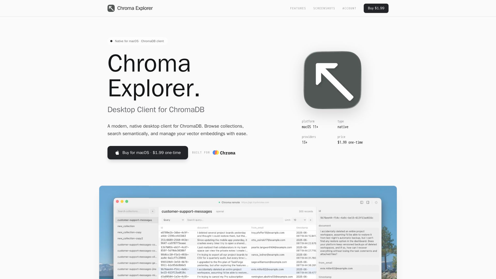The width and height of the screenshot is (496, 279).
Task: Click openai label beside collection title
Action: (220, 212)
